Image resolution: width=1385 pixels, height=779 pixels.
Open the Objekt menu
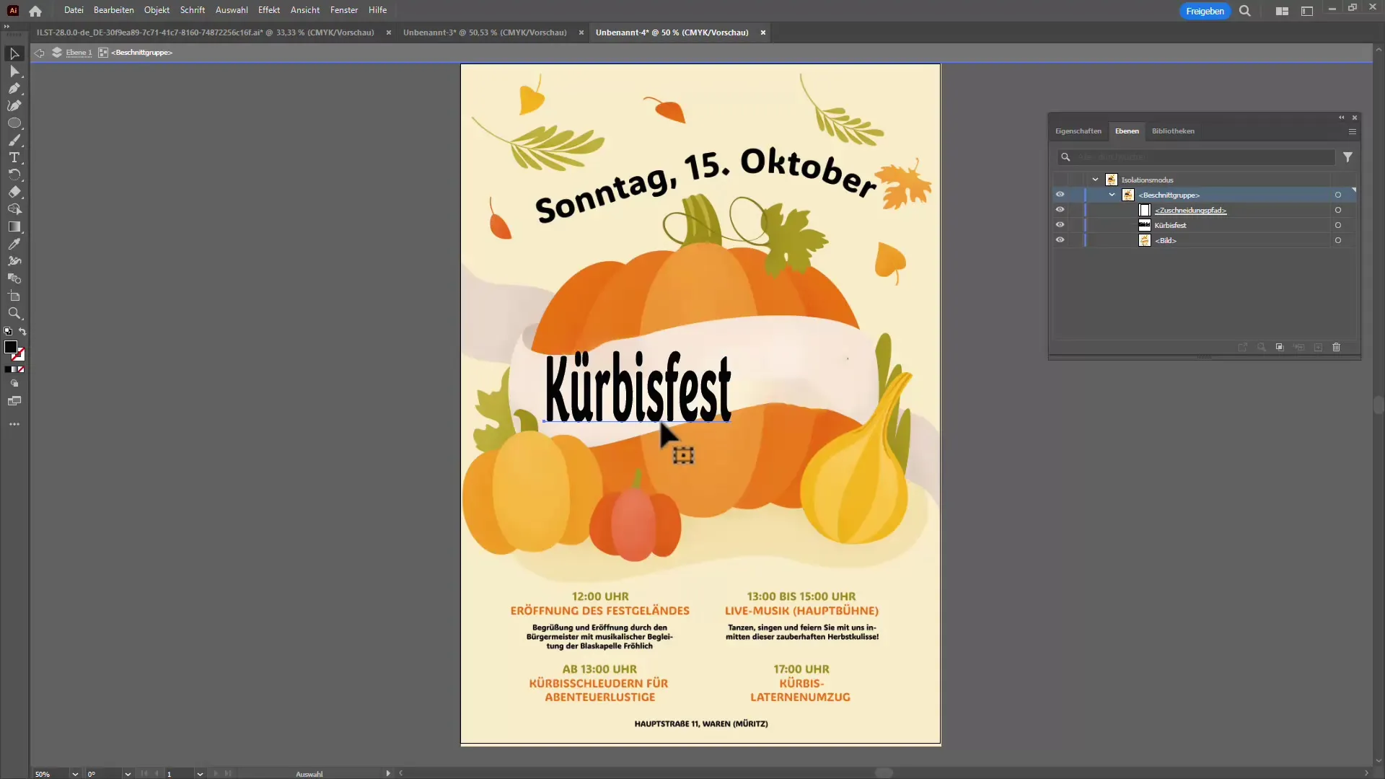click(157, 10)
